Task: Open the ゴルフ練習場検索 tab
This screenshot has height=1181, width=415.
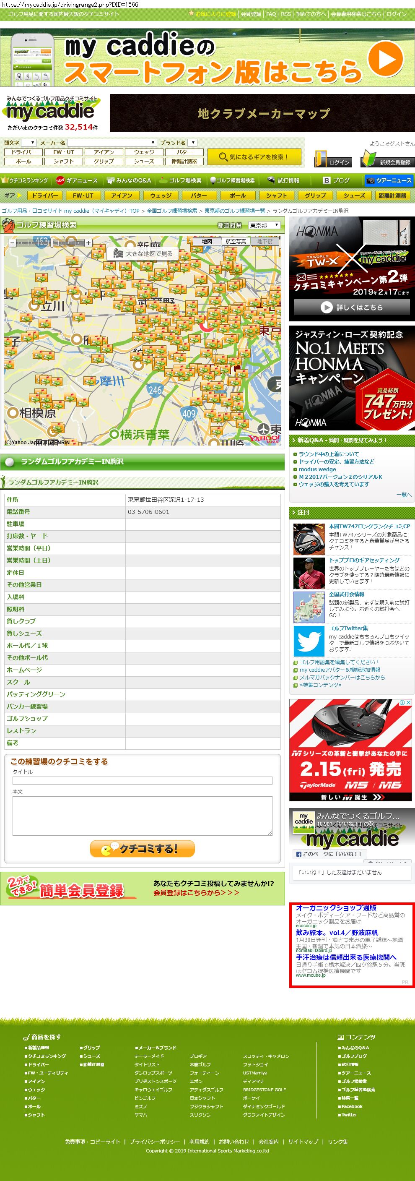Action: pos(232,181)
